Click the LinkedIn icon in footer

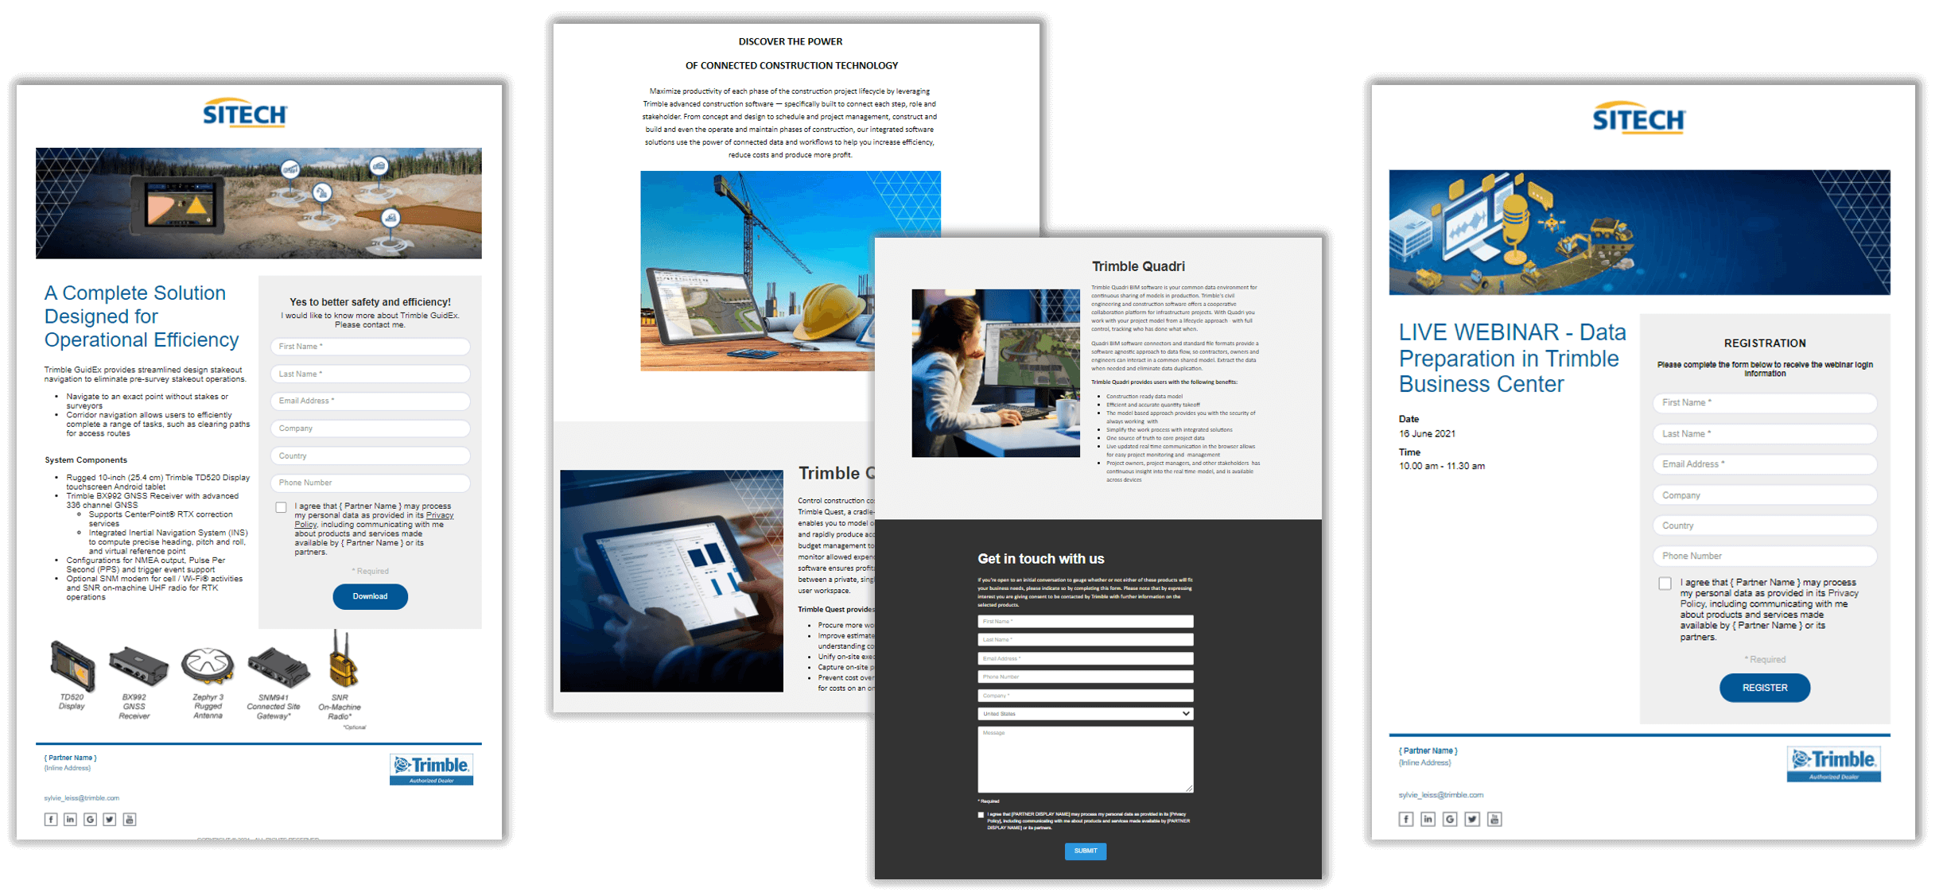pyautogui.click(x=71, y=824)
